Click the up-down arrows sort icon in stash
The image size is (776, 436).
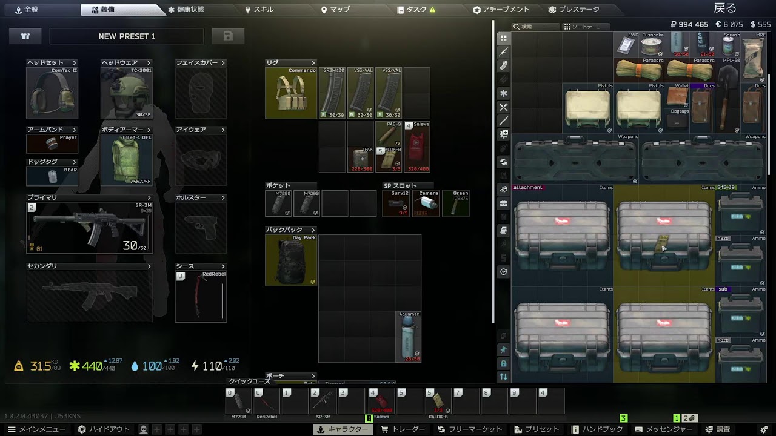coord(503,377)
